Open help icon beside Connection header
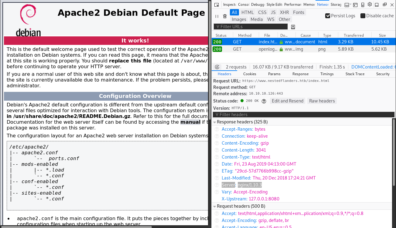Screen dimensions: 396x228 pyautogui.click(x=217, y=136)
